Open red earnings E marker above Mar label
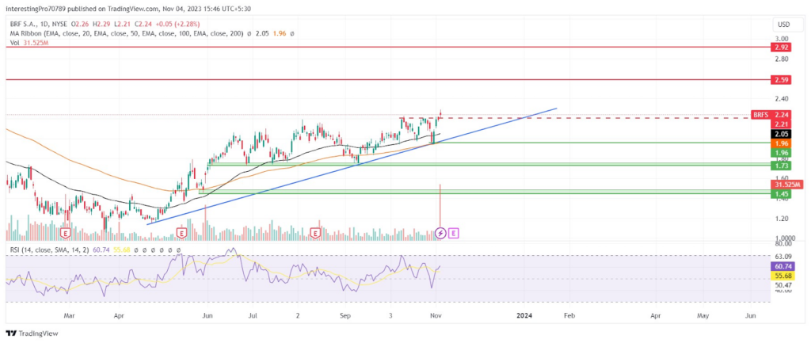Viewport: 811px width, 343px height. [65, 234]
